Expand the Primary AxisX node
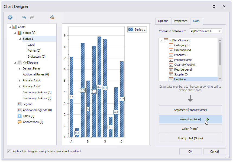The image size is (233, 162). [x=20, y=80]
